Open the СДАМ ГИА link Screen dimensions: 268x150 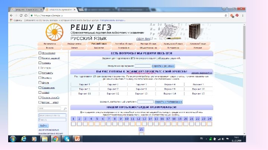coord(143,39)
